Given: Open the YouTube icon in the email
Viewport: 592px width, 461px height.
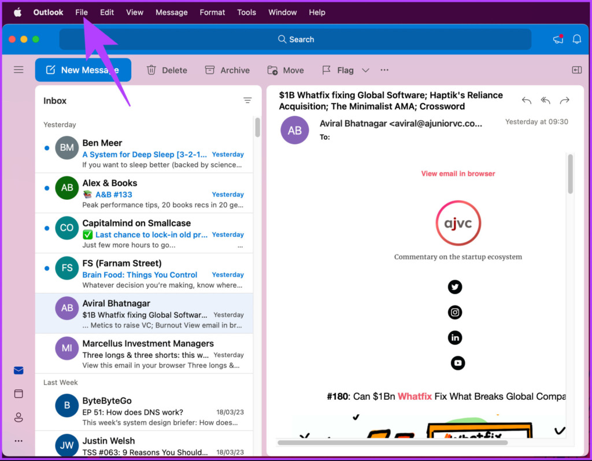Looking at the screenshot, I should (x=458, y=363).
